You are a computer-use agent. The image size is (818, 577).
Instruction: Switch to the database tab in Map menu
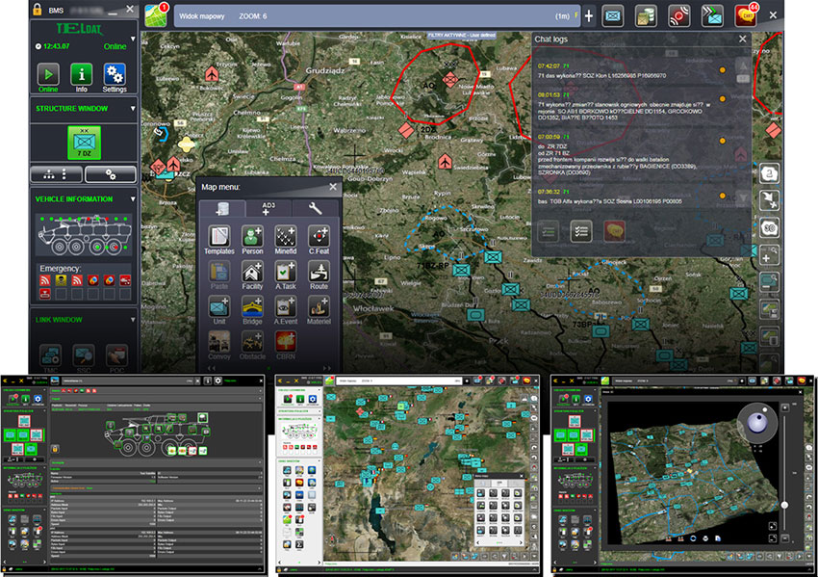pyautogui.click(x=222, y=209)
